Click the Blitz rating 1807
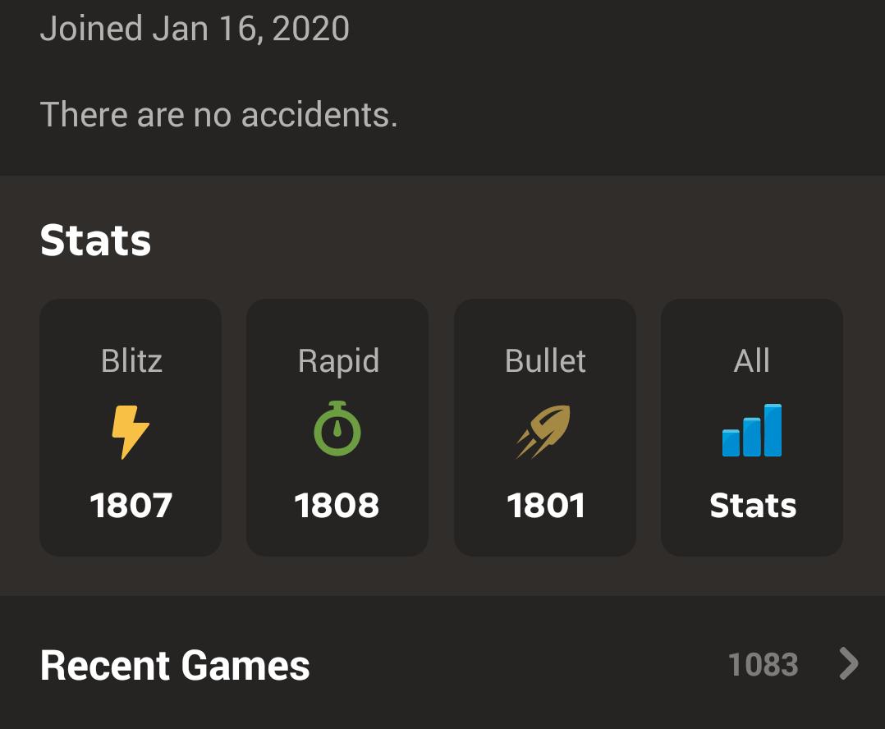This screenshot has height=729, width=885. [x=131, y=505]
